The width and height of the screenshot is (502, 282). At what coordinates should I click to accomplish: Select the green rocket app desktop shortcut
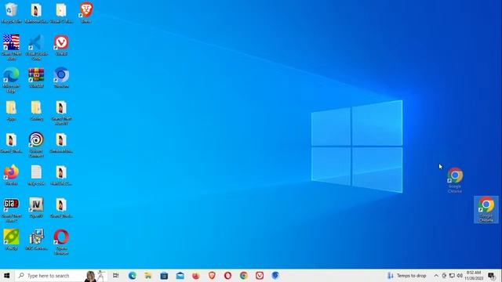[x=11, y=240]
